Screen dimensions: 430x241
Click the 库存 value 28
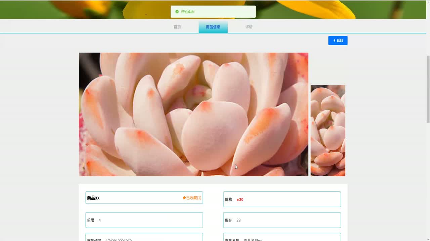pos(239,220)
